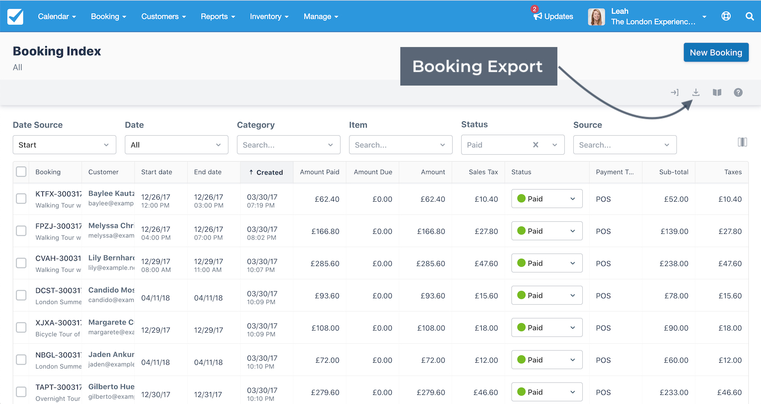The image size is (761, 404).
Task: Click green Paid status dot for KTFX booking
Action: (521, 199)
